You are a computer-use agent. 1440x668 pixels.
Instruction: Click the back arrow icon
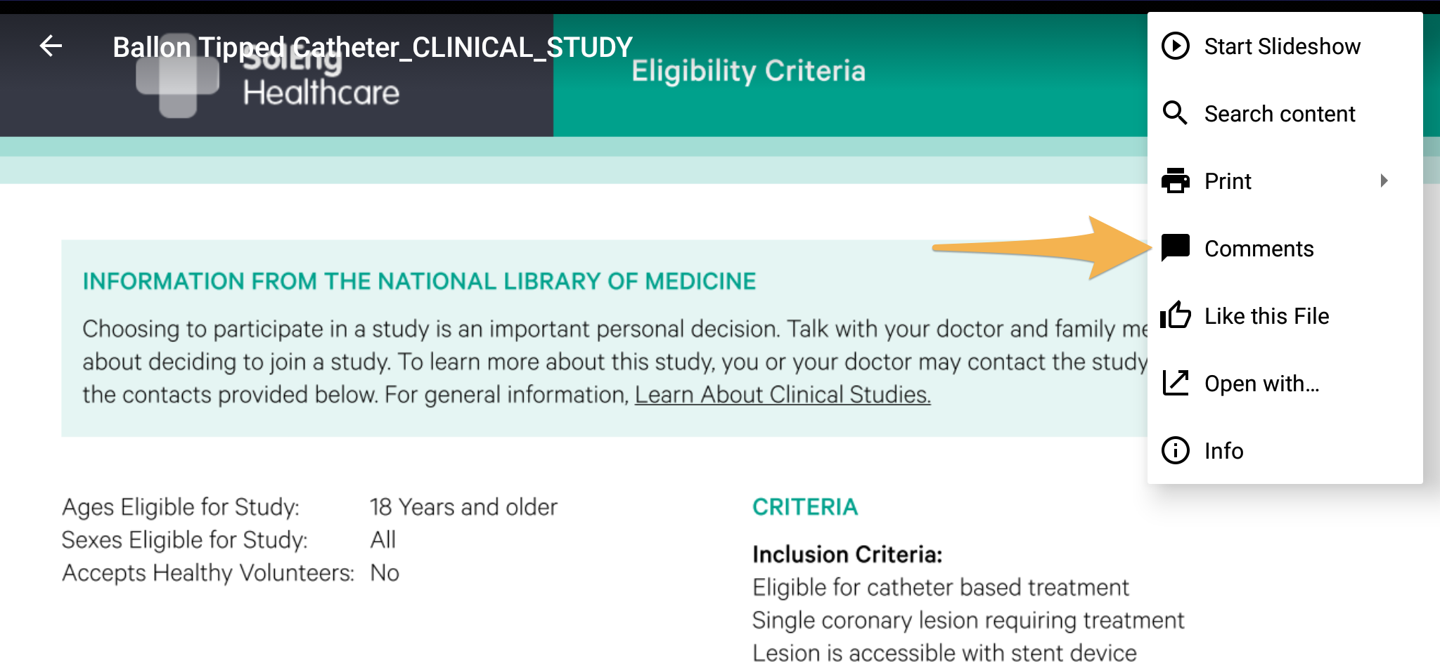pos(51,46)
